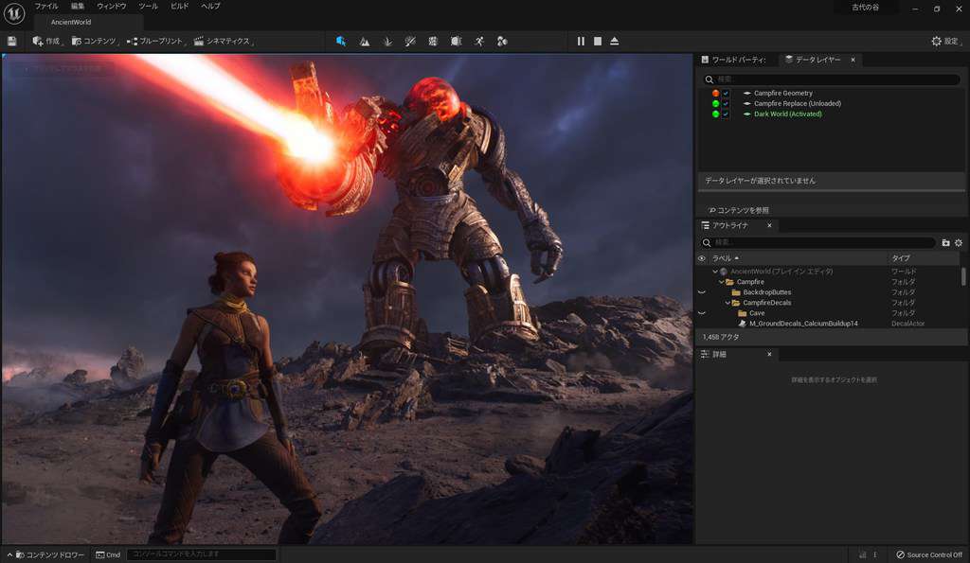970x563 pixels.
Task: Save the level with the floppy disk icon
Action: pyautogui.click(x=11, y=42)
